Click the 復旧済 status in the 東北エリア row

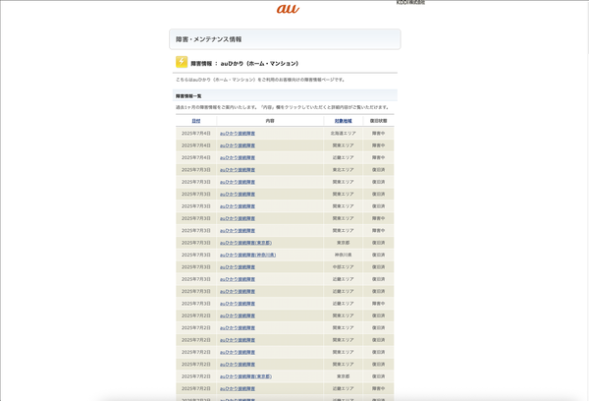pyautogui.click(x=378, y=170)
